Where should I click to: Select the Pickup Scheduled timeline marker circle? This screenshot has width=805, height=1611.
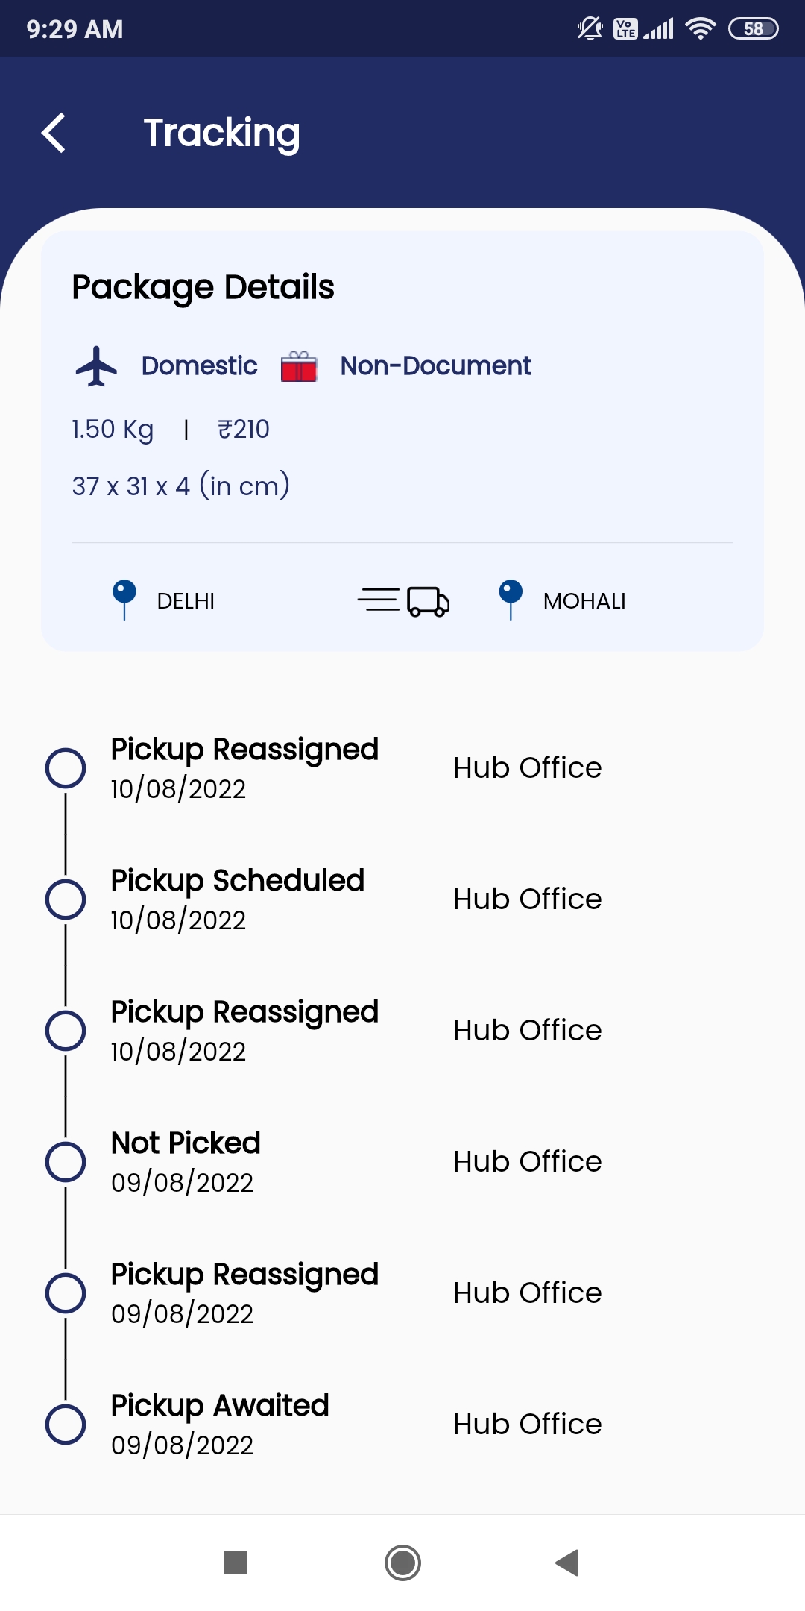point(66,899)
